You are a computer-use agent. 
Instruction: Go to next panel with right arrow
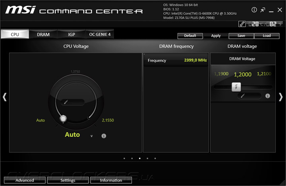point(281,97)
